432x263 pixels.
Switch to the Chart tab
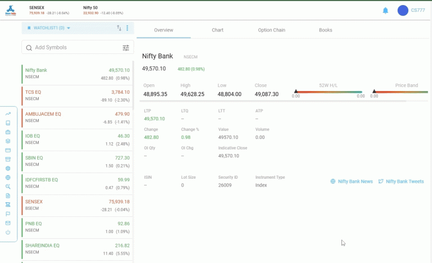tap(218, 30)
